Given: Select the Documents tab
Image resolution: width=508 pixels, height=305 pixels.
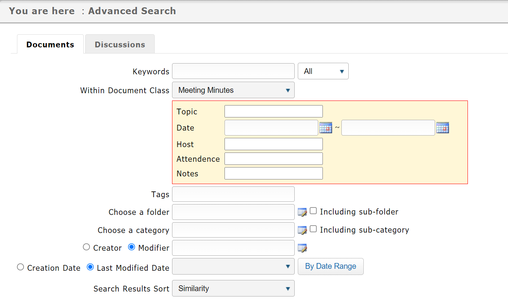Looking at the screenshot, I should (x=50, y=44).
